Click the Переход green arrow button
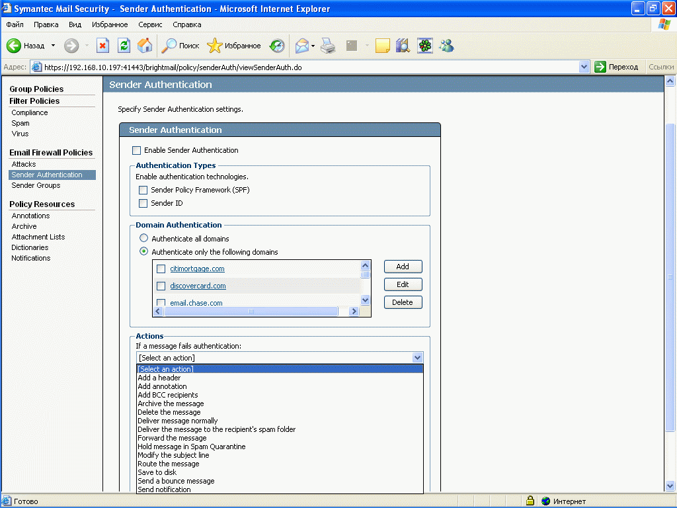This screenshot has width=677, height=508. click(600, 67)
